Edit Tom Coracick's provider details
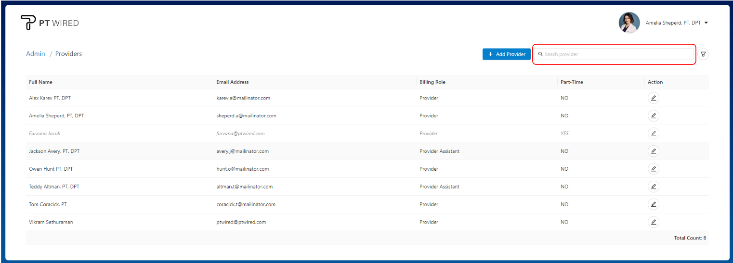 tap(653, 204)
